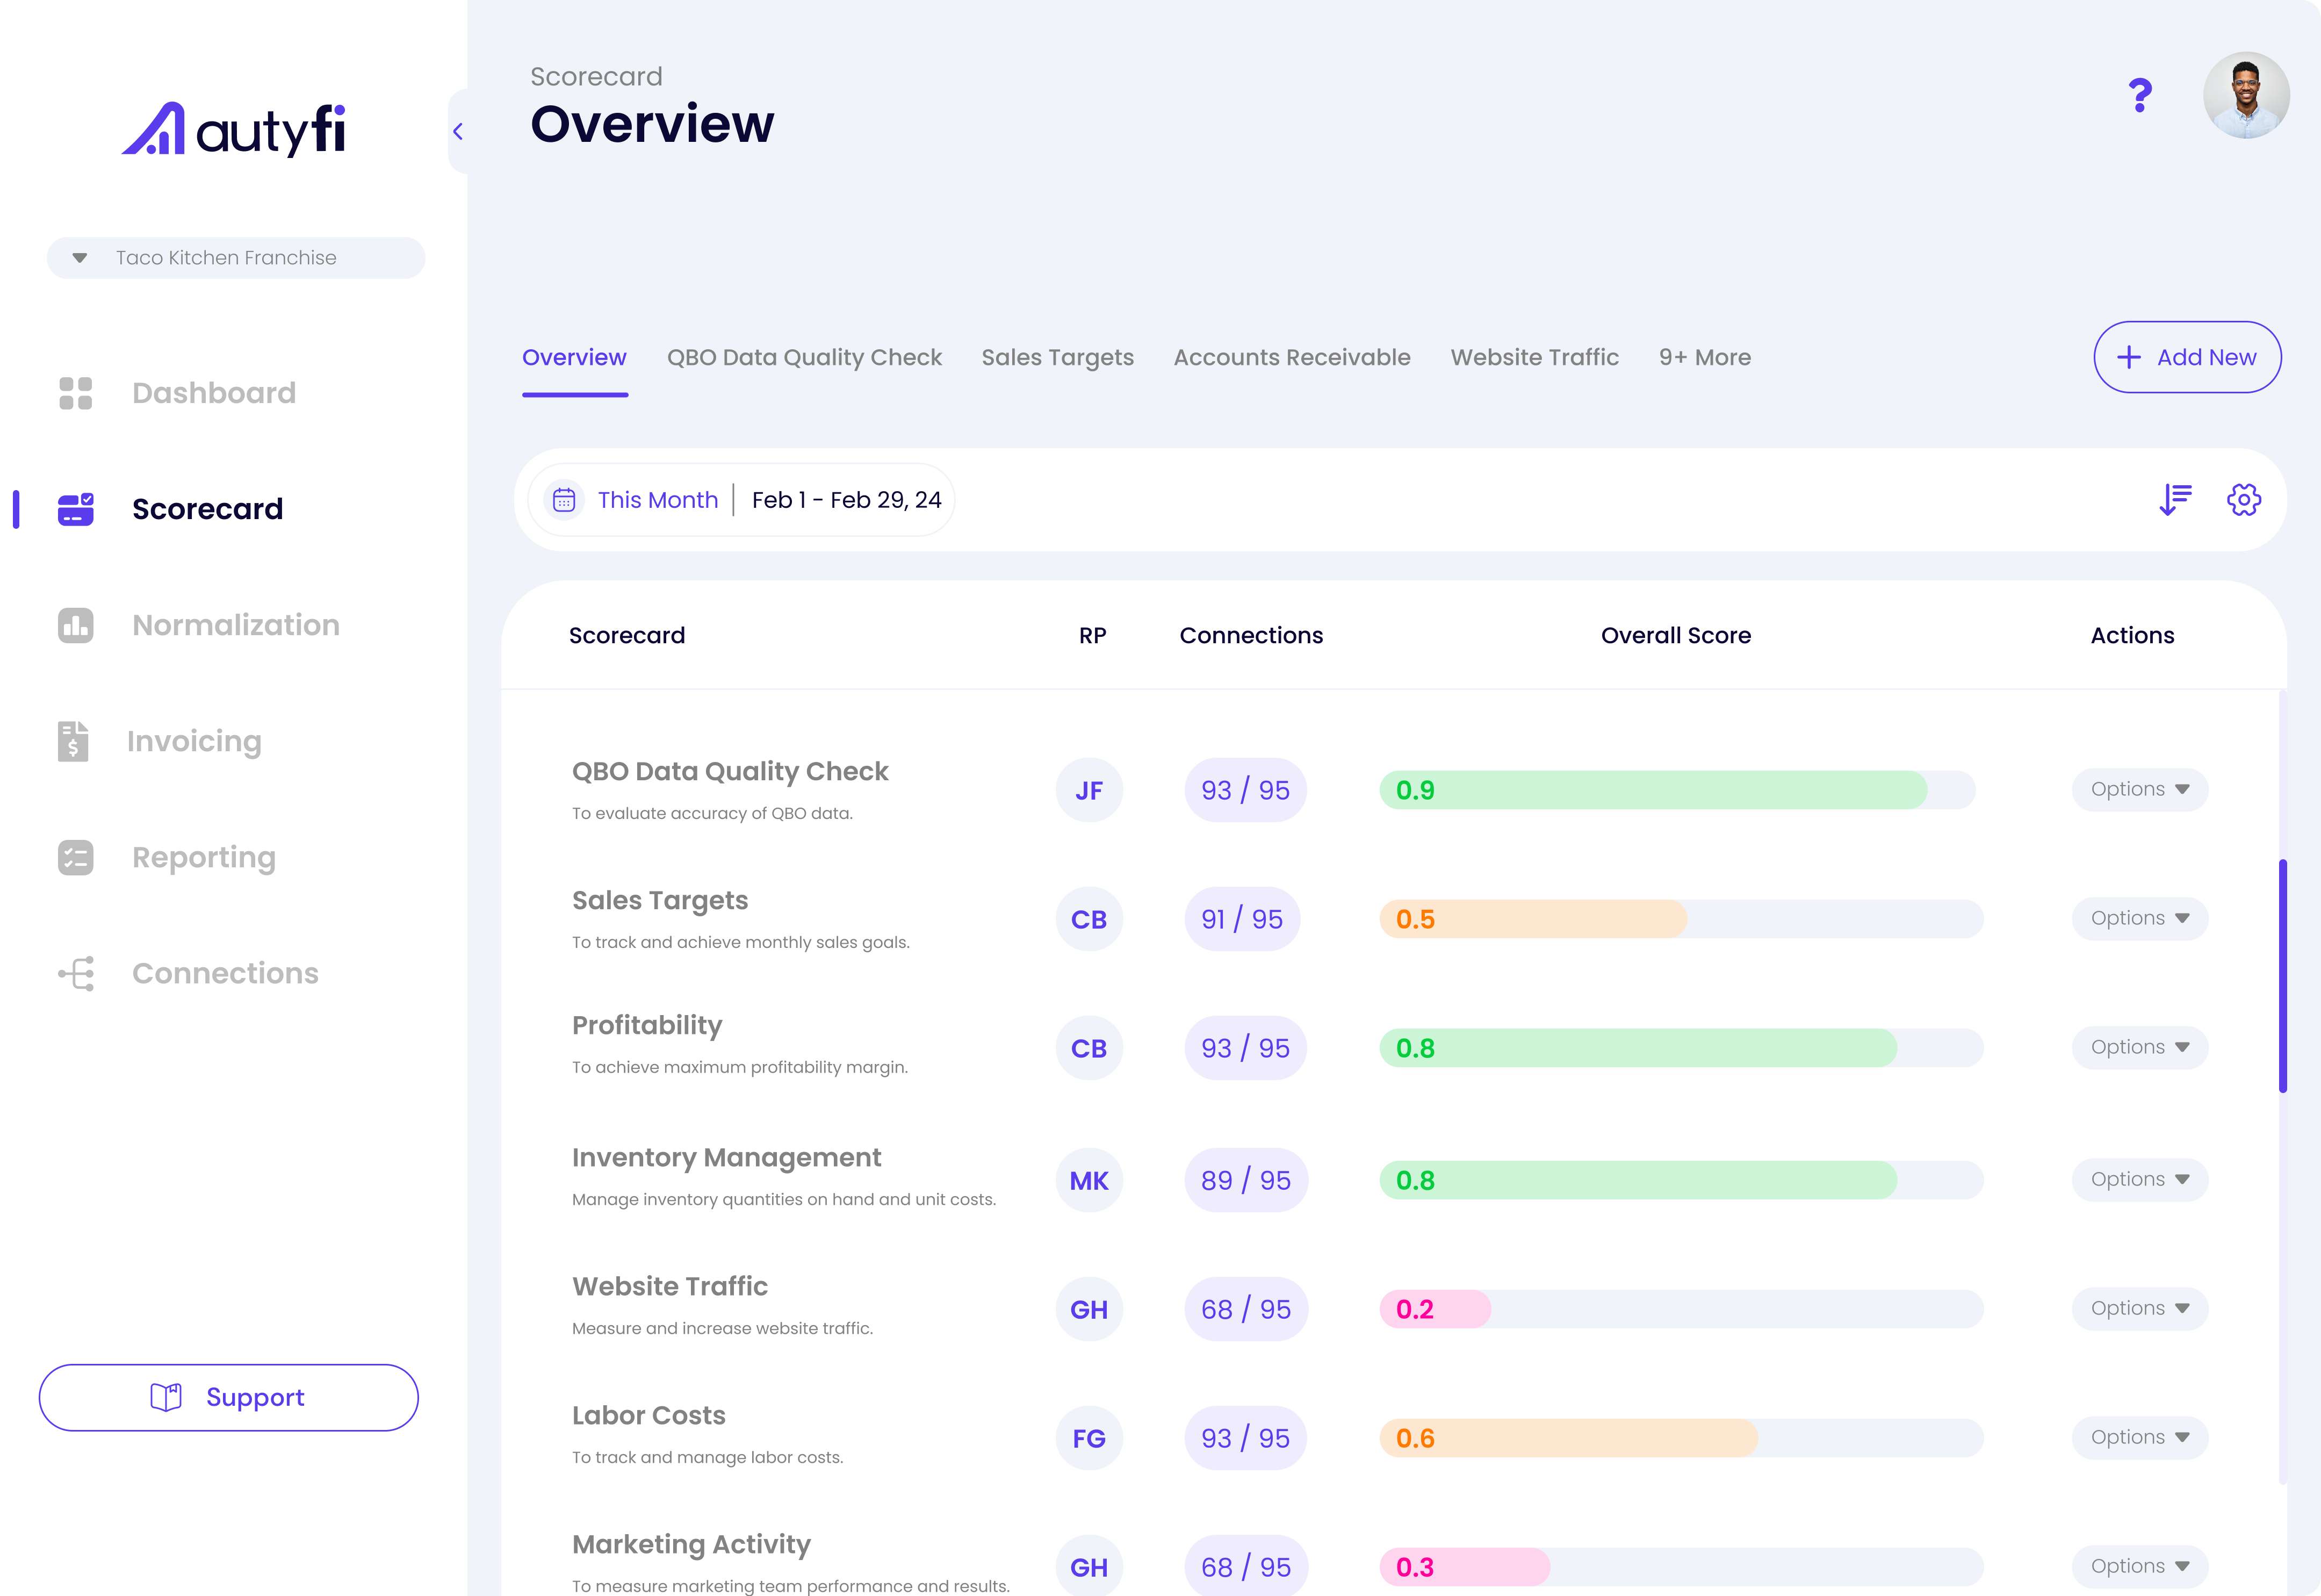Open Options for Website Traffic row
The image size is (2321, 1596).
click(2140, 1308)
